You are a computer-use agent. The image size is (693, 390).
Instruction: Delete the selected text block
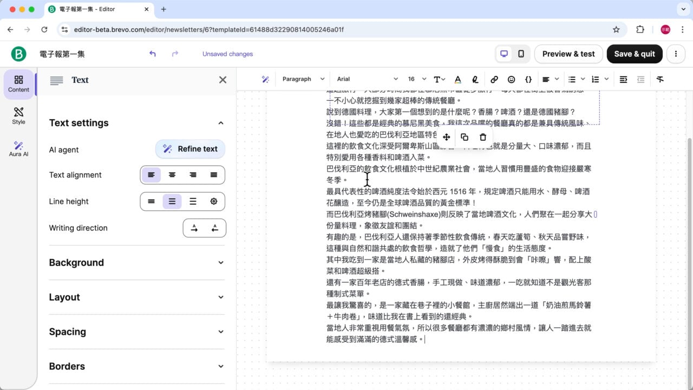tap(483, 137)
